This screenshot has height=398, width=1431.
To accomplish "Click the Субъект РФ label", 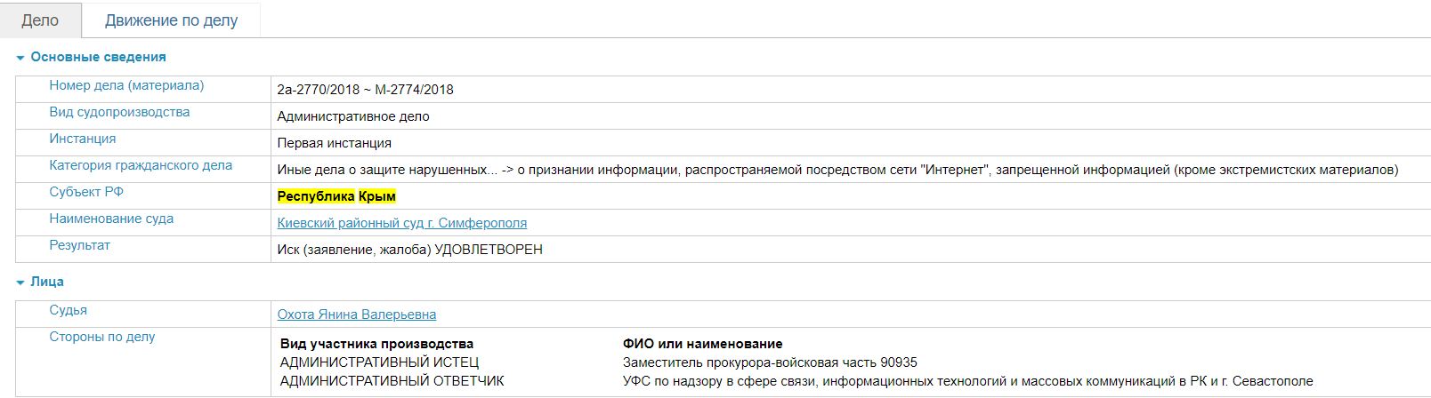I will point(86,192).
